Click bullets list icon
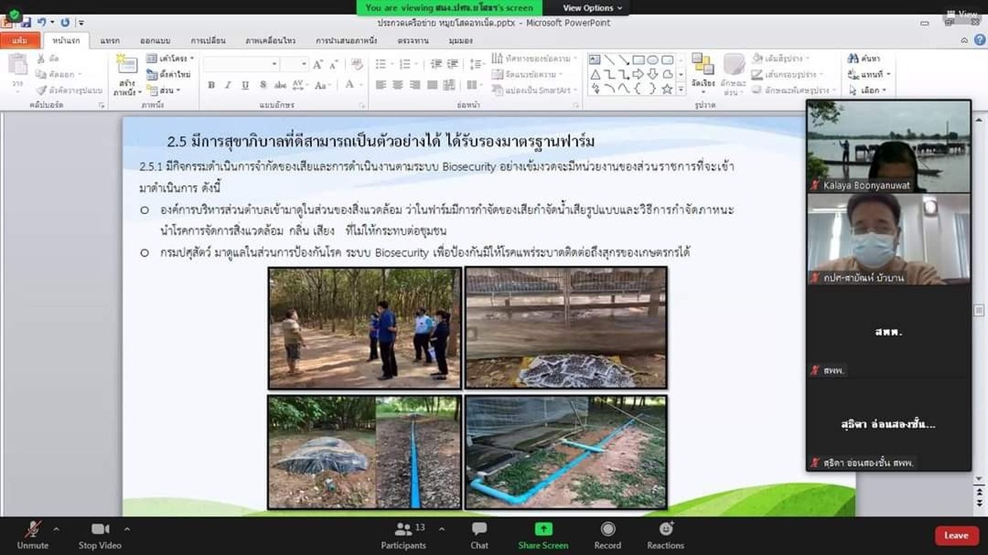988x555 pixels. click(381, 63)
